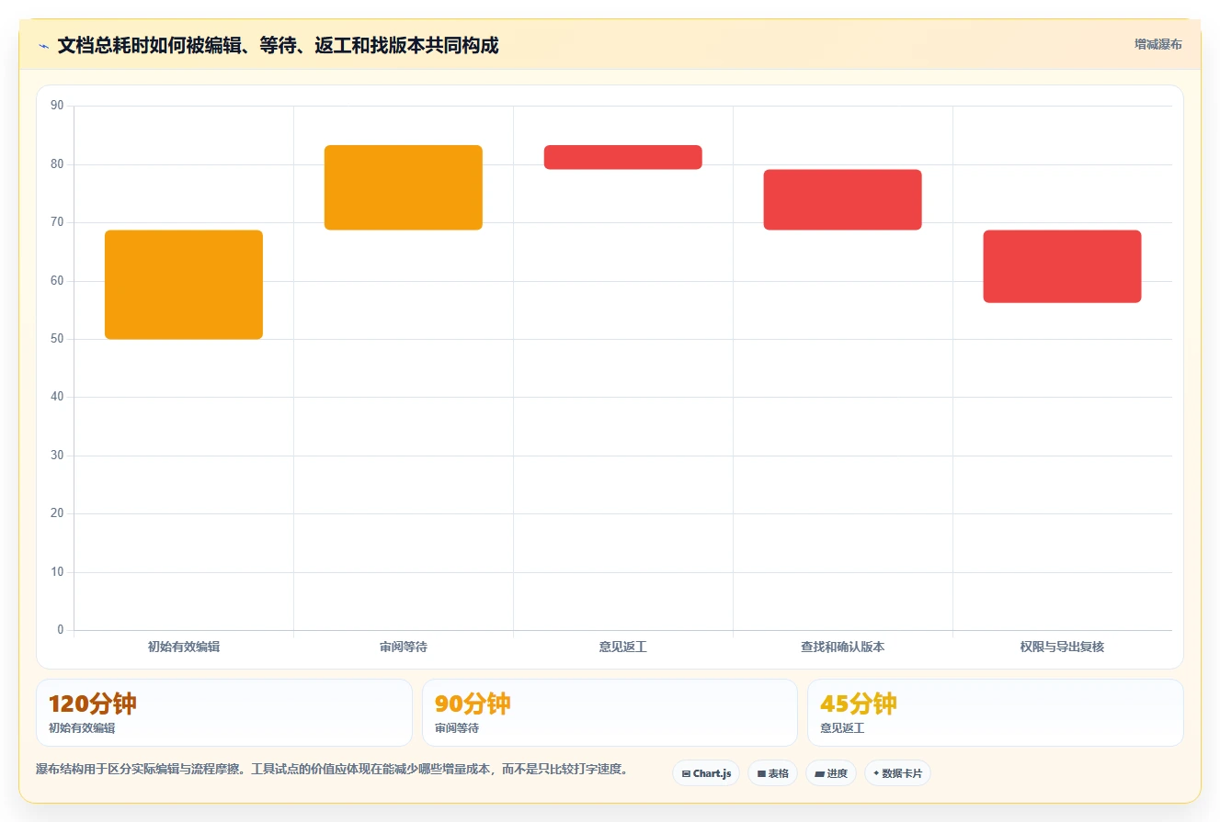Select the orange 审阅等待 bar

(404, 187)
